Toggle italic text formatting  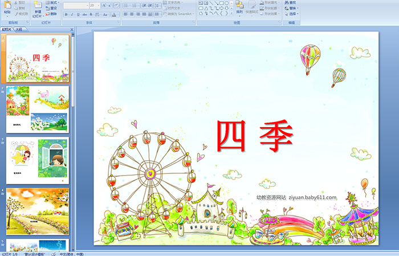[x=71, y=14]
